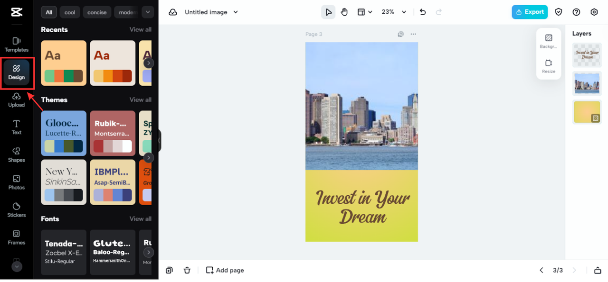Undo the last action
The height and width of the screenshot is (282, 608).
pos(423,12)
